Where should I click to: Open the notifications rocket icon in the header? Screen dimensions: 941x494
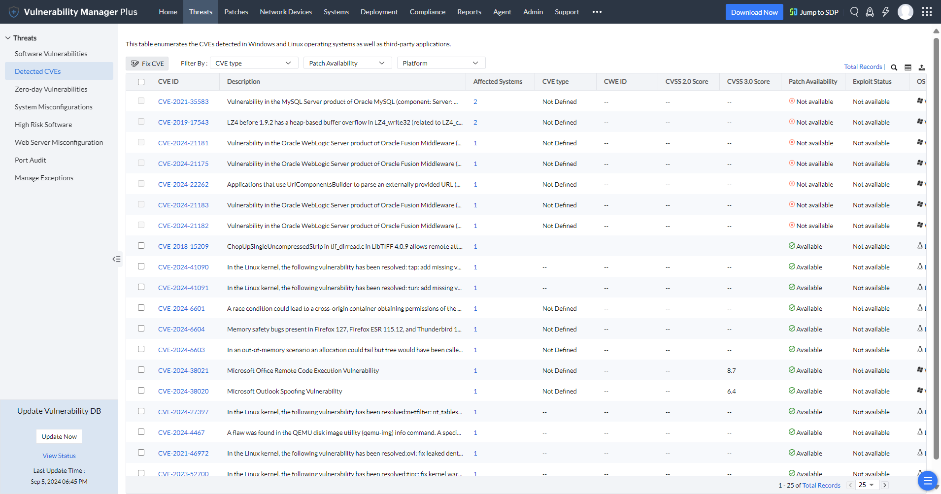pyautogui.click(x=870, y=11)
